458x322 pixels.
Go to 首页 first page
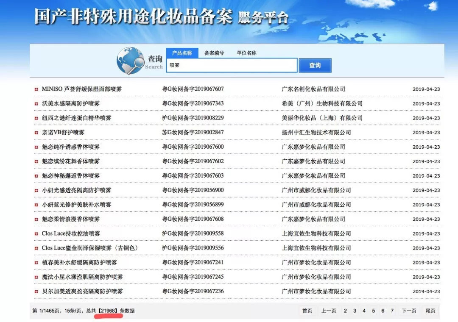[307, 311]
